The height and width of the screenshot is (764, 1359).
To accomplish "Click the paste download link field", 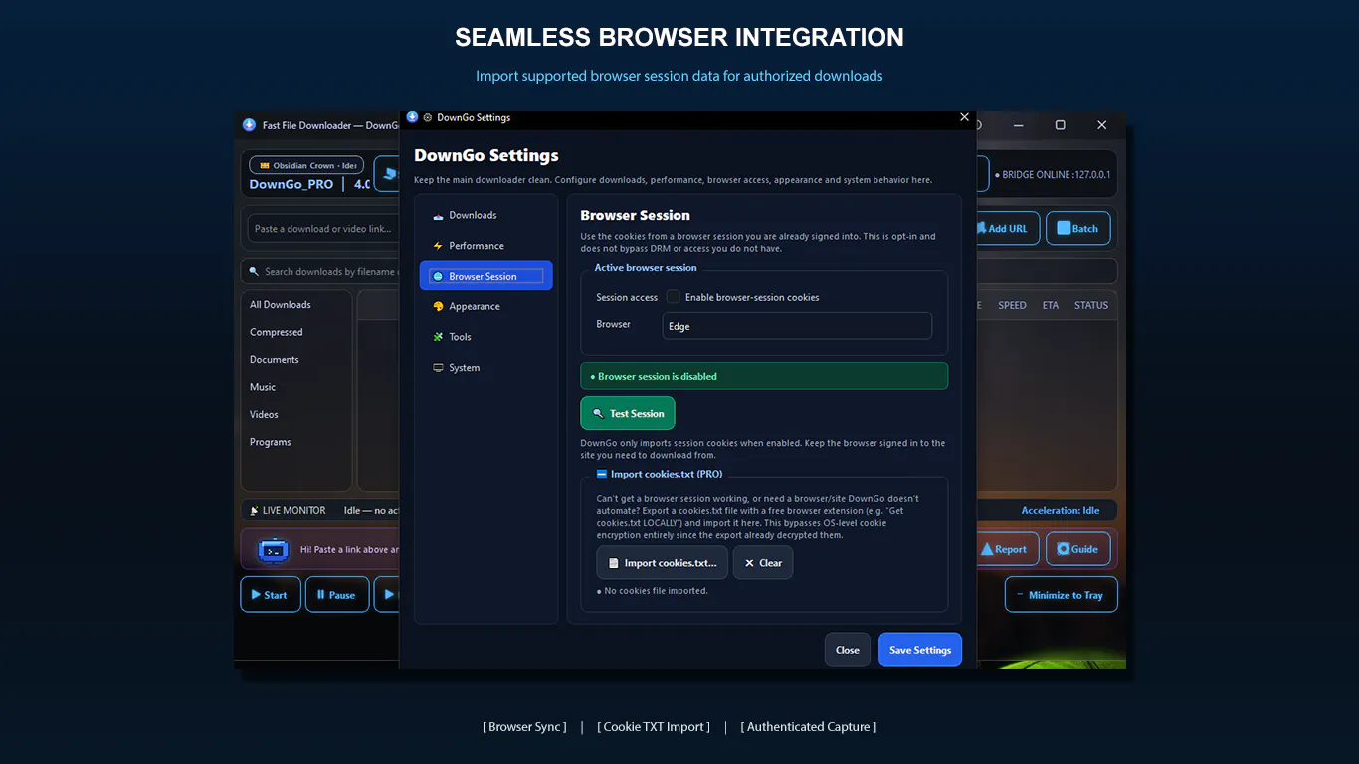I will click(323, 229).
